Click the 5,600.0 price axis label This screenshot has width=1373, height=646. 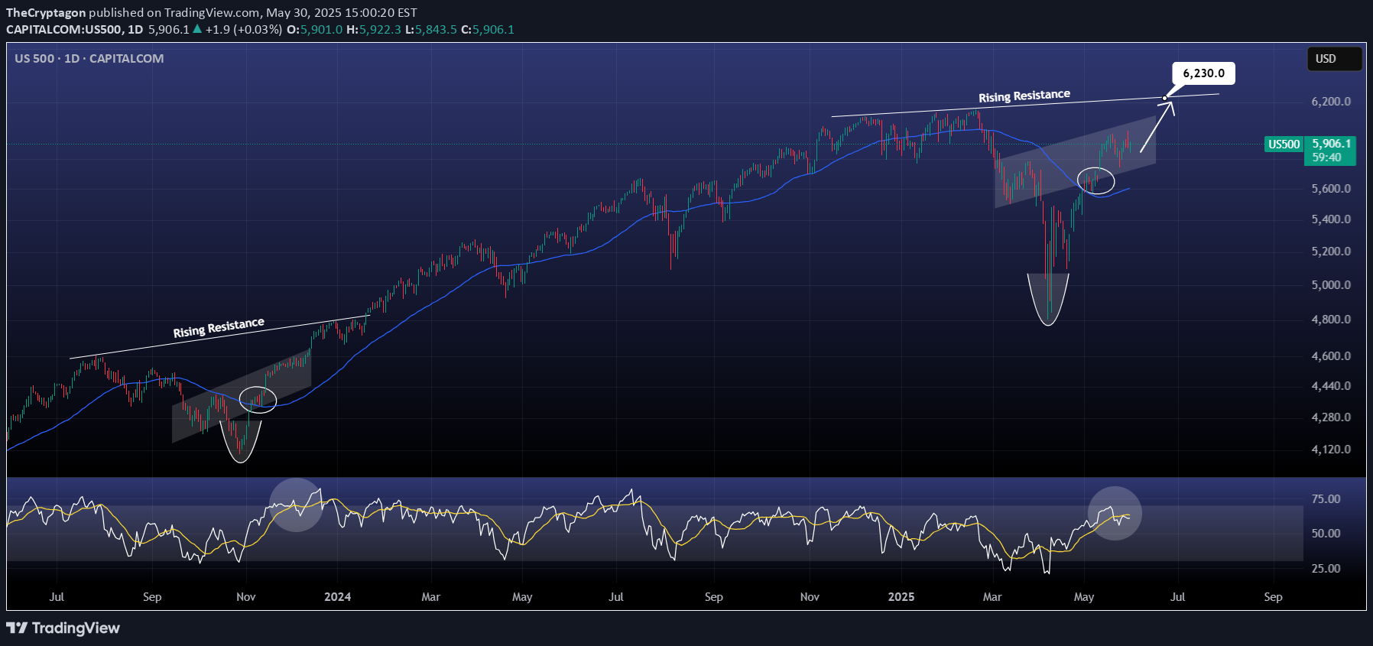coord(1331,189)
